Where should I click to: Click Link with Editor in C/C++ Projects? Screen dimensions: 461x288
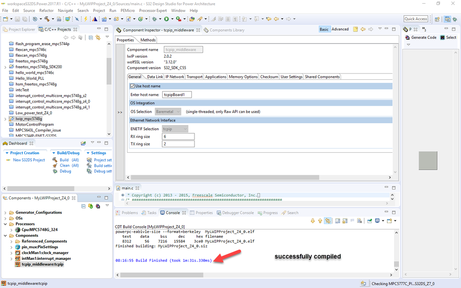point(98,38)
